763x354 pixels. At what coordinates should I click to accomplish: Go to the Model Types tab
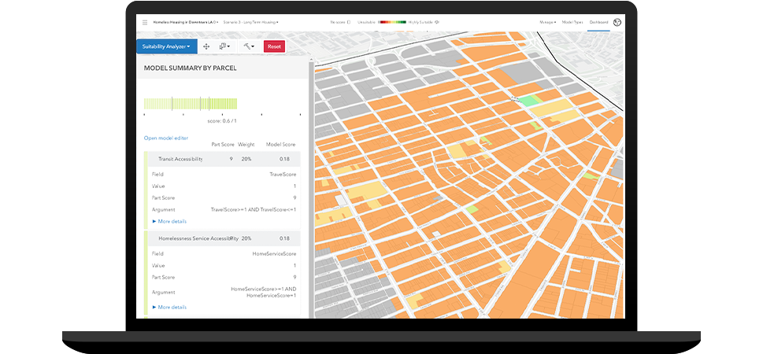click(572, 22)
